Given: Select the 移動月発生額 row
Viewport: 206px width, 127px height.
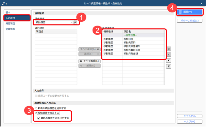Looking at the screenshot, I should pyautogui.click(x=133, y=53).
